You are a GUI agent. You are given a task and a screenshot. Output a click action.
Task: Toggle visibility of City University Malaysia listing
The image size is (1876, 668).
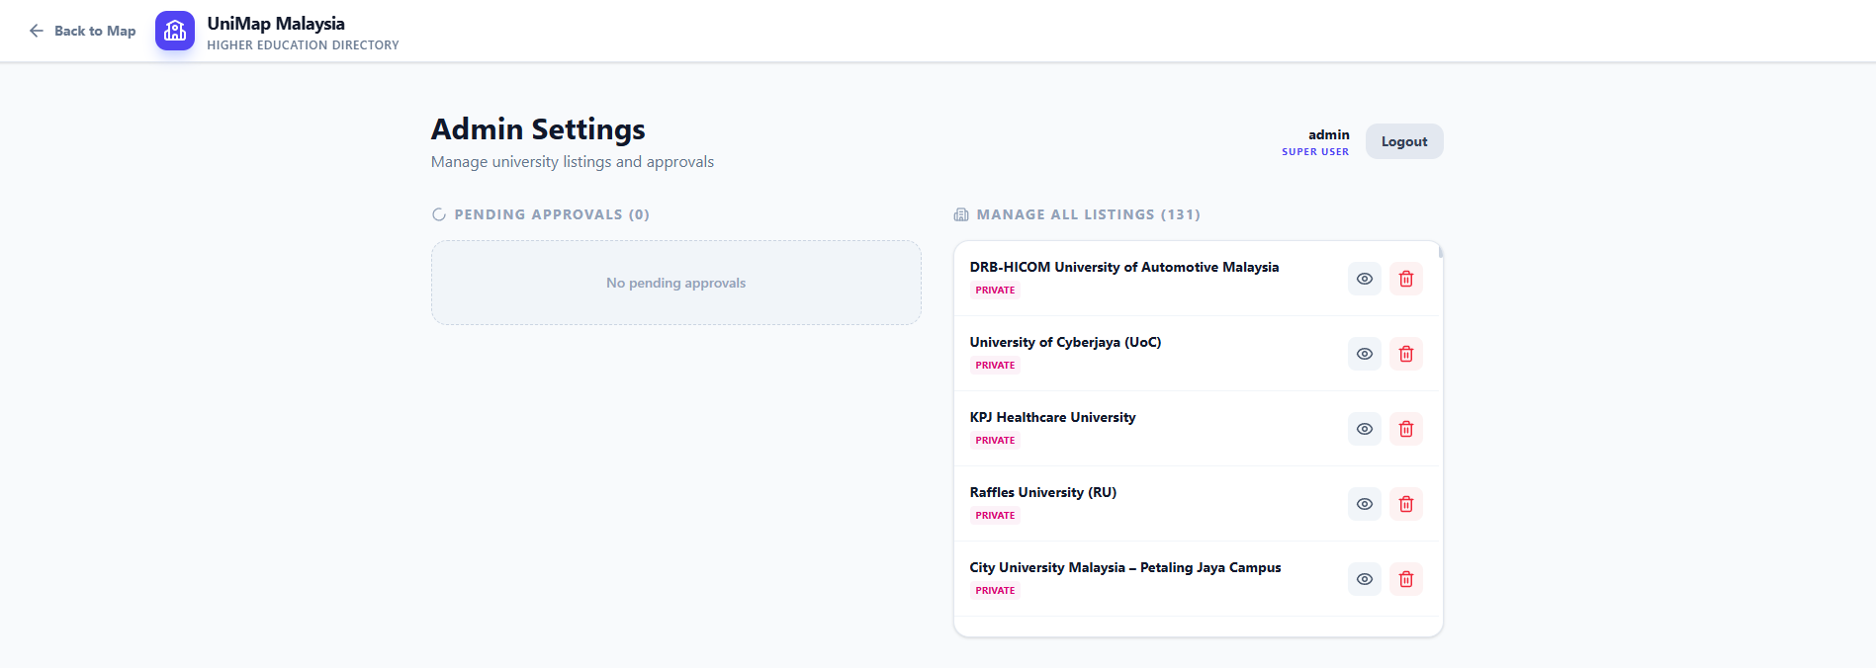coord(1364,579)
